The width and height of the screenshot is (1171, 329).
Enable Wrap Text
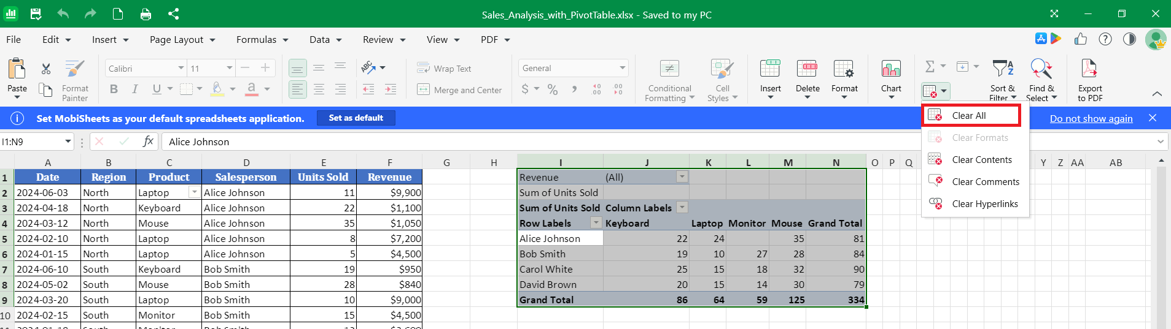coord(444,68)
